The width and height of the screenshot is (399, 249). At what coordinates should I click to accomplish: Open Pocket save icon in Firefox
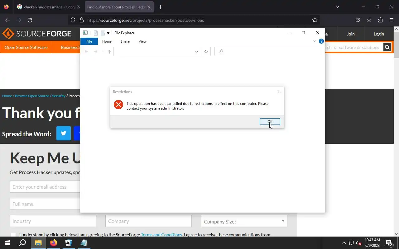coord(358,20)
